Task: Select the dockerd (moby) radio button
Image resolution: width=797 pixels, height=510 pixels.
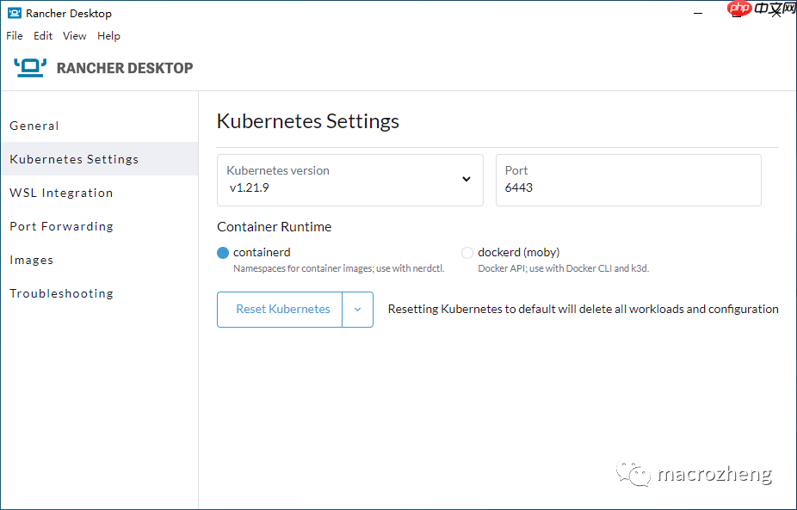Action: (x=467, y=253)
